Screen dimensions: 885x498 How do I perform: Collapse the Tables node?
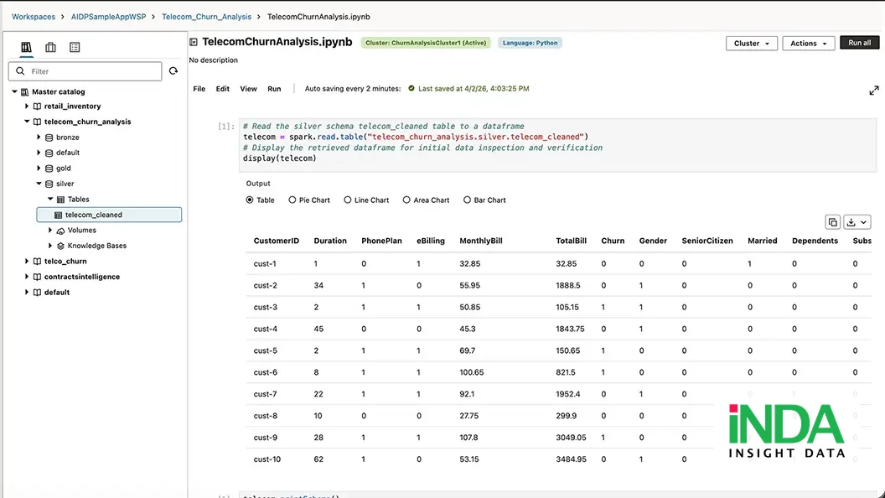[x=50, y=199]
